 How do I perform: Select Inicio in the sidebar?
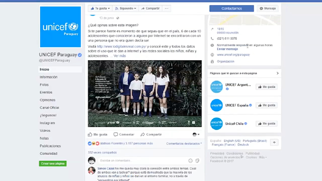[x=60, y=69]
